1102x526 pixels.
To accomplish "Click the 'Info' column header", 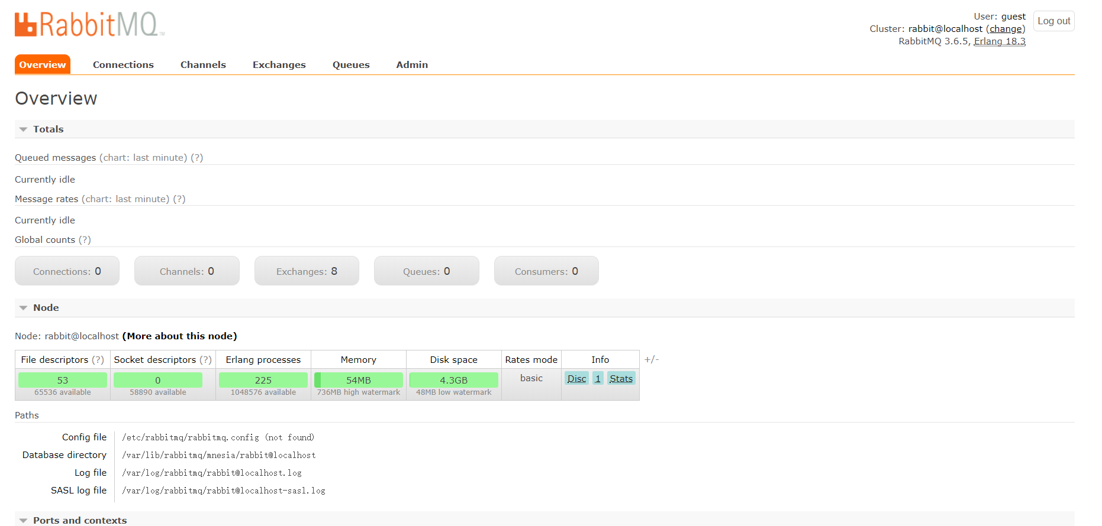I will [x=600, y=359].
